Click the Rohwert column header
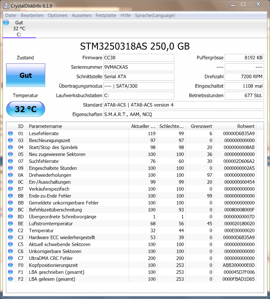This screenshot has width=270, height=299. click(x=235, y=126)
